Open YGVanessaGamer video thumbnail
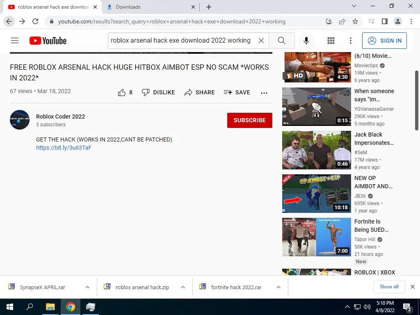Viewport: 420px width, 315px height. point(317,107)
